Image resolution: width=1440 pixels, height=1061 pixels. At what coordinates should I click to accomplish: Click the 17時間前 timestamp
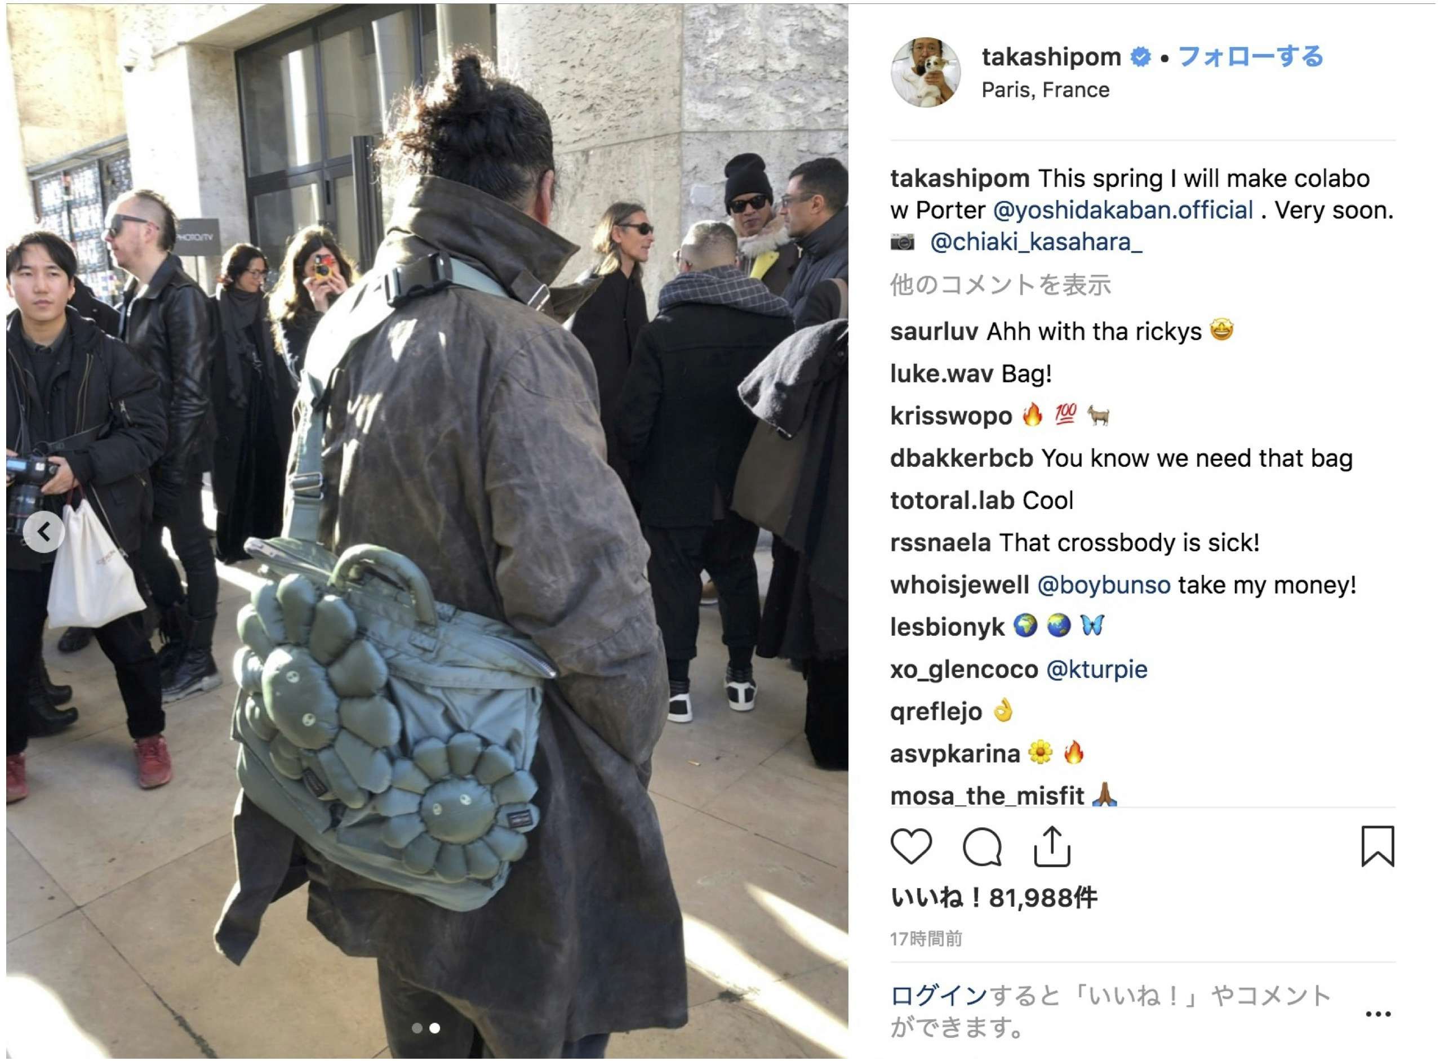coord(926,939)
